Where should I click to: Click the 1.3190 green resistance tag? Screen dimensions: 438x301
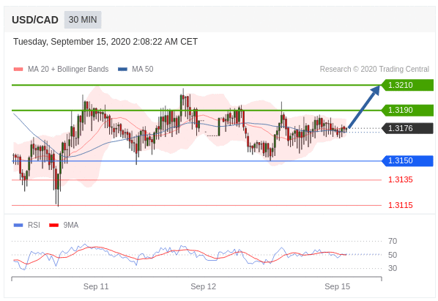[407, 110]
